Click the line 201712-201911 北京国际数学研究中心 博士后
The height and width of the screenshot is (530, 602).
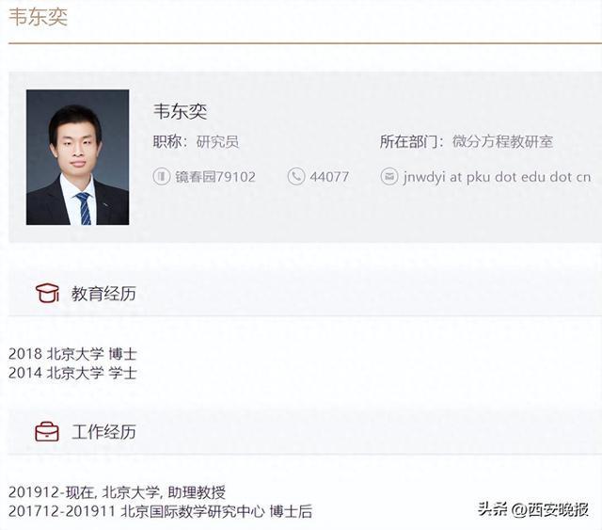coord(161,511)
